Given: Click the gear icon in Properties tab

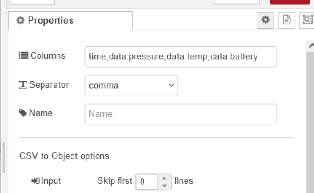Looking at the screenshot, I should 20,21.
